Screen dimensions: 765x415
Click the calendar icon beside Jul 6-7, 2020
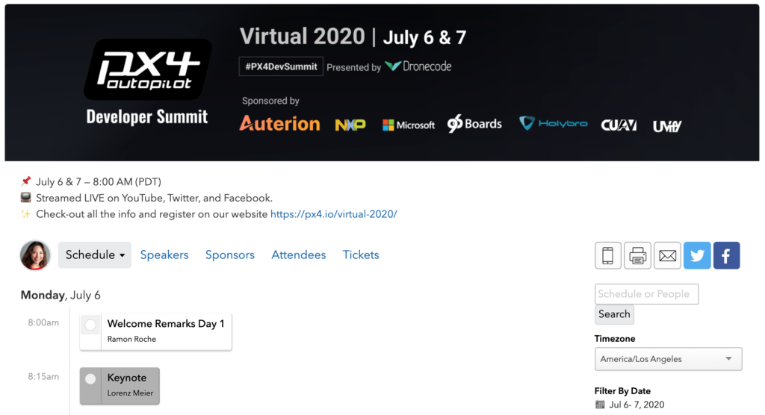click(x=600, y=405)
